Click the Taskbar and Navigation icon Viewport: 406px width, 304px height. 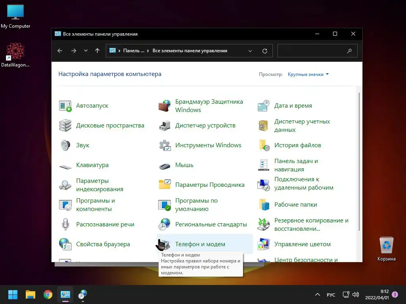point(264,165)
